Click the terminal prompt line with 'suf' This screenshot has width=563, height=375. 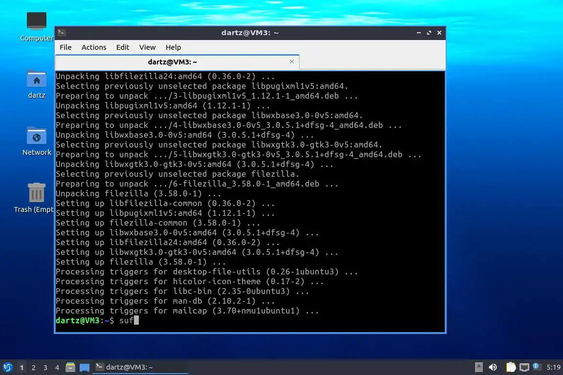[97, 320]
